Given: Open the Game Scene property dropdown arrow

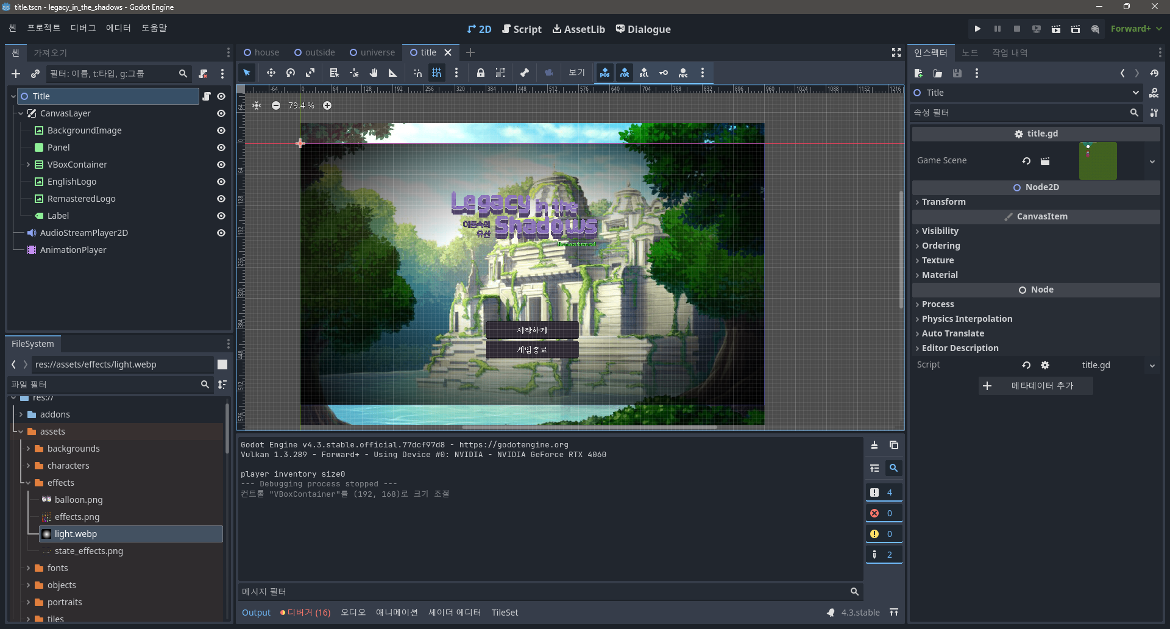Looking at the screenshot, I should tap(1152, 162).
